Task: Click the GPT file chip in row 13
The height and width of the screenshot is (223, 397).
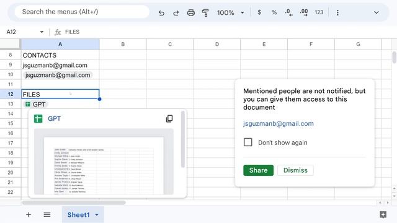Action: tap(36, 104)
